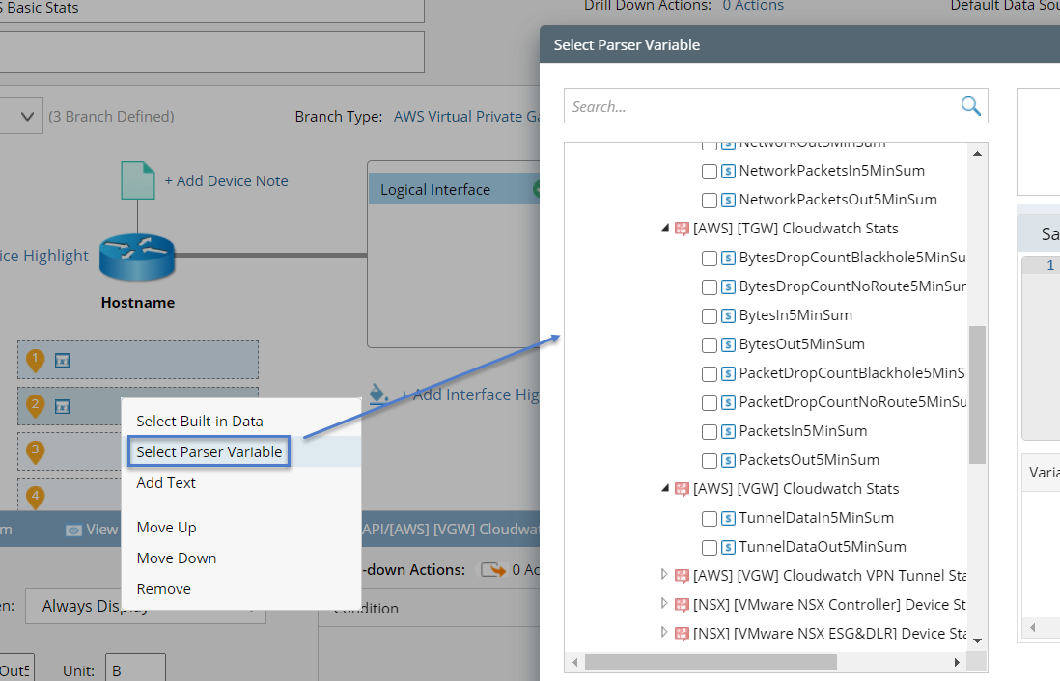Check the NetworkPacketsIn5MinSum checkbox
The height and width of the screenshot is (681, 1060).
(x=710, y=172)
